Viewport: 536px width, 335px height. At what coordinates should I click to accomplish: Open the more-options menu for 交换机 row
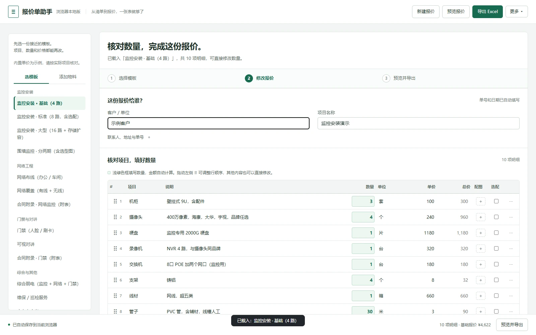click(511, 264)
